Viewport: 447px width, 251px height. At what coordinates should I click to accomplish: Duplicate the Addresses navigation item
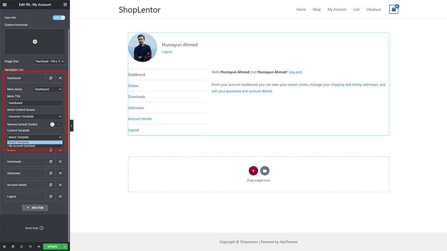51,173
